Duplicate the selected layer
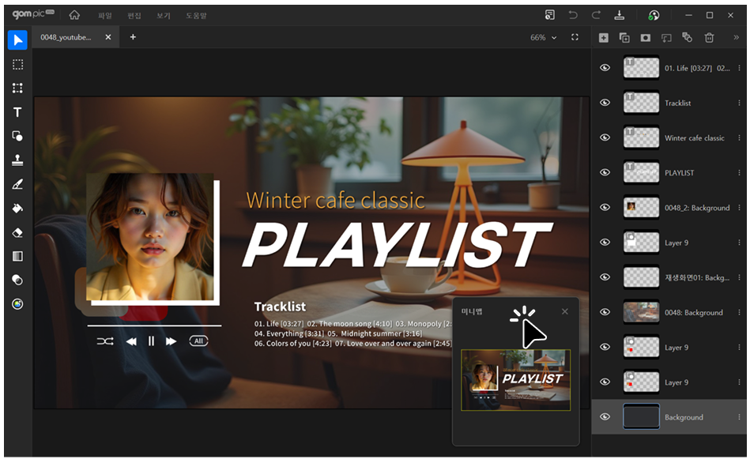The height and width of the screenshot is (463, 750). [x=624, y=38]
